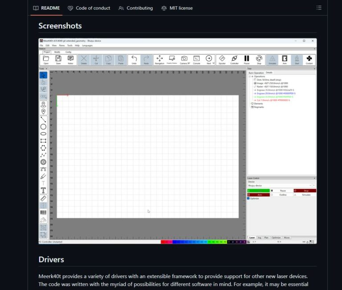Select the Polygon hexagon tool
Image resolution: width=342 pixels, height=290 pixels.
coord(43,148)
